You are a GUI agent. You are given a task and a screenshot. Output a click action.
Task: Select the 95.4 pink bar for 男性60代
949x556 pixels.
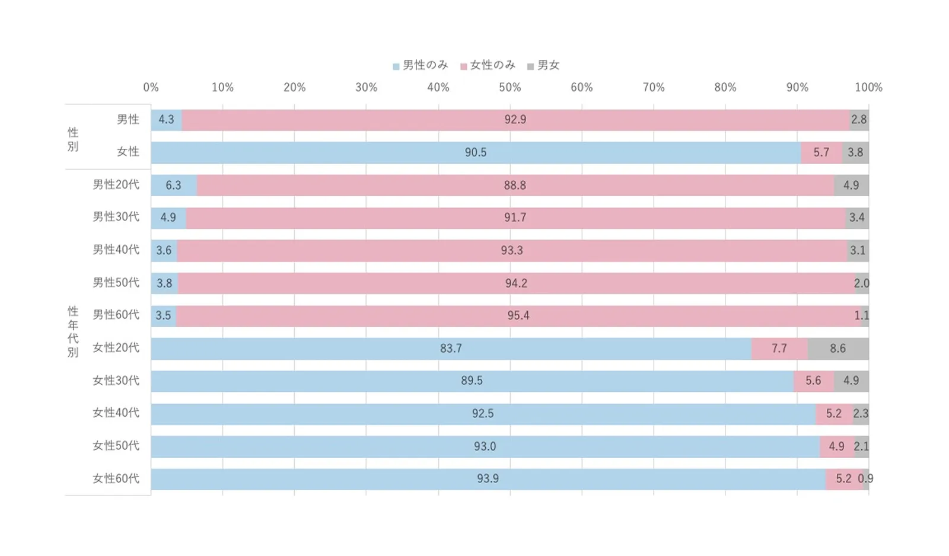pyautogui.click(x=518, y=316)
